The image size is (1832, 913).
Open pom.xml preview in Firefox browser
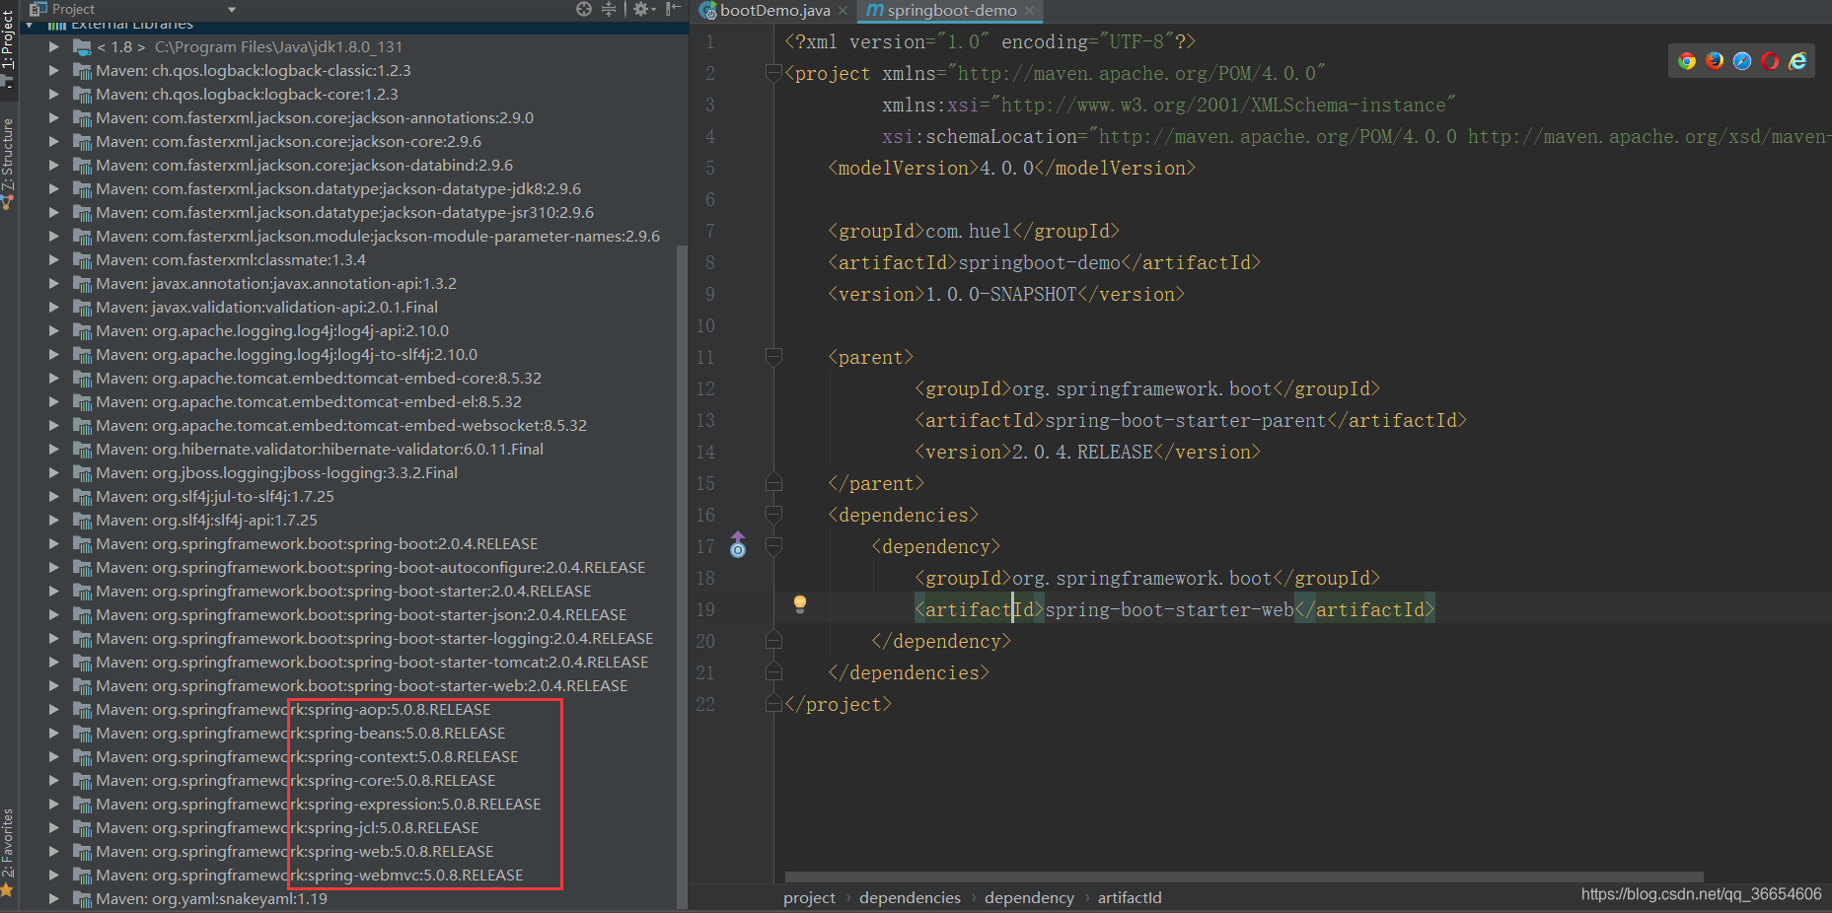[1715, 61]
